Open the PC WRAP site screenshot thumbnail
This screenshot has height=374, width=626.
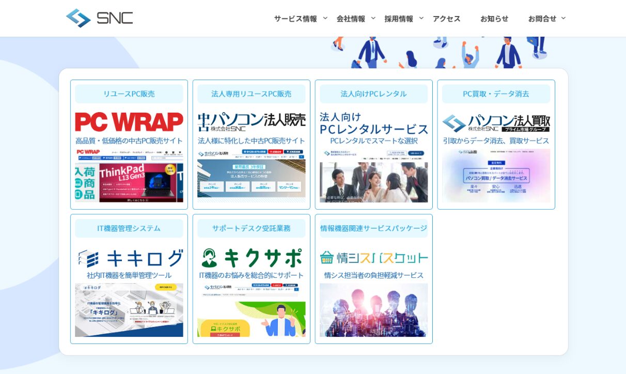point(129,176)
